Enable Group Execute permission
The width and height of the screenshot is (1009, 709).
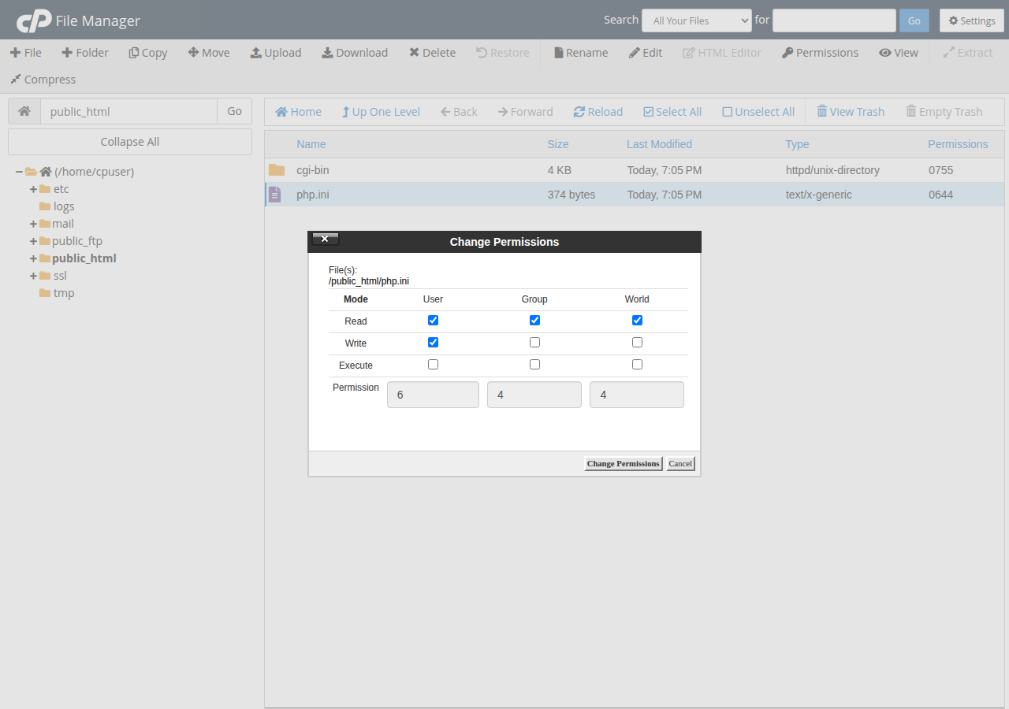coord(534,365)
